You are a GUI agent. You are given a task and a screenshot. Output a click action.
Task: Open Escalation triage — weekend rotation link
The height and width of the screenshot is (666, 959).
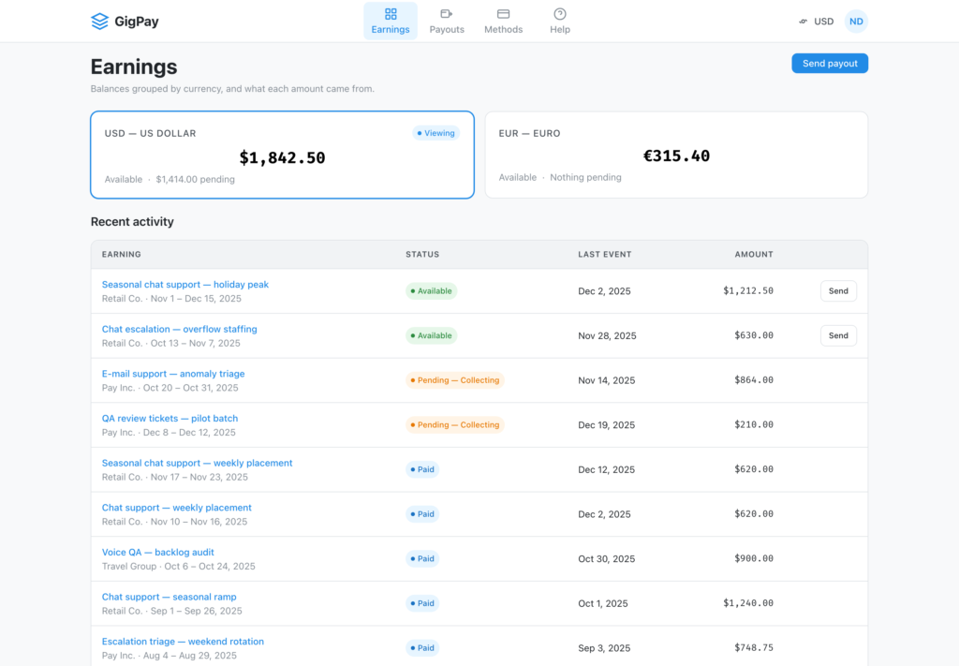pos(183,642)
